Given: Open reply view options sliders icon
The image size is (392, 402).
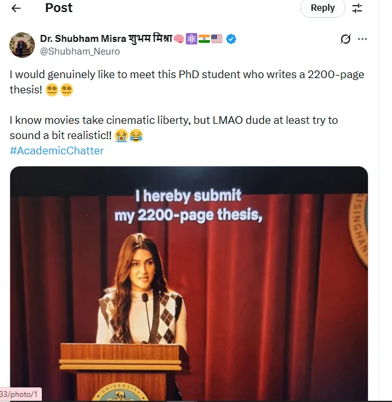Looking at the screenshot, I should point(357,8).
